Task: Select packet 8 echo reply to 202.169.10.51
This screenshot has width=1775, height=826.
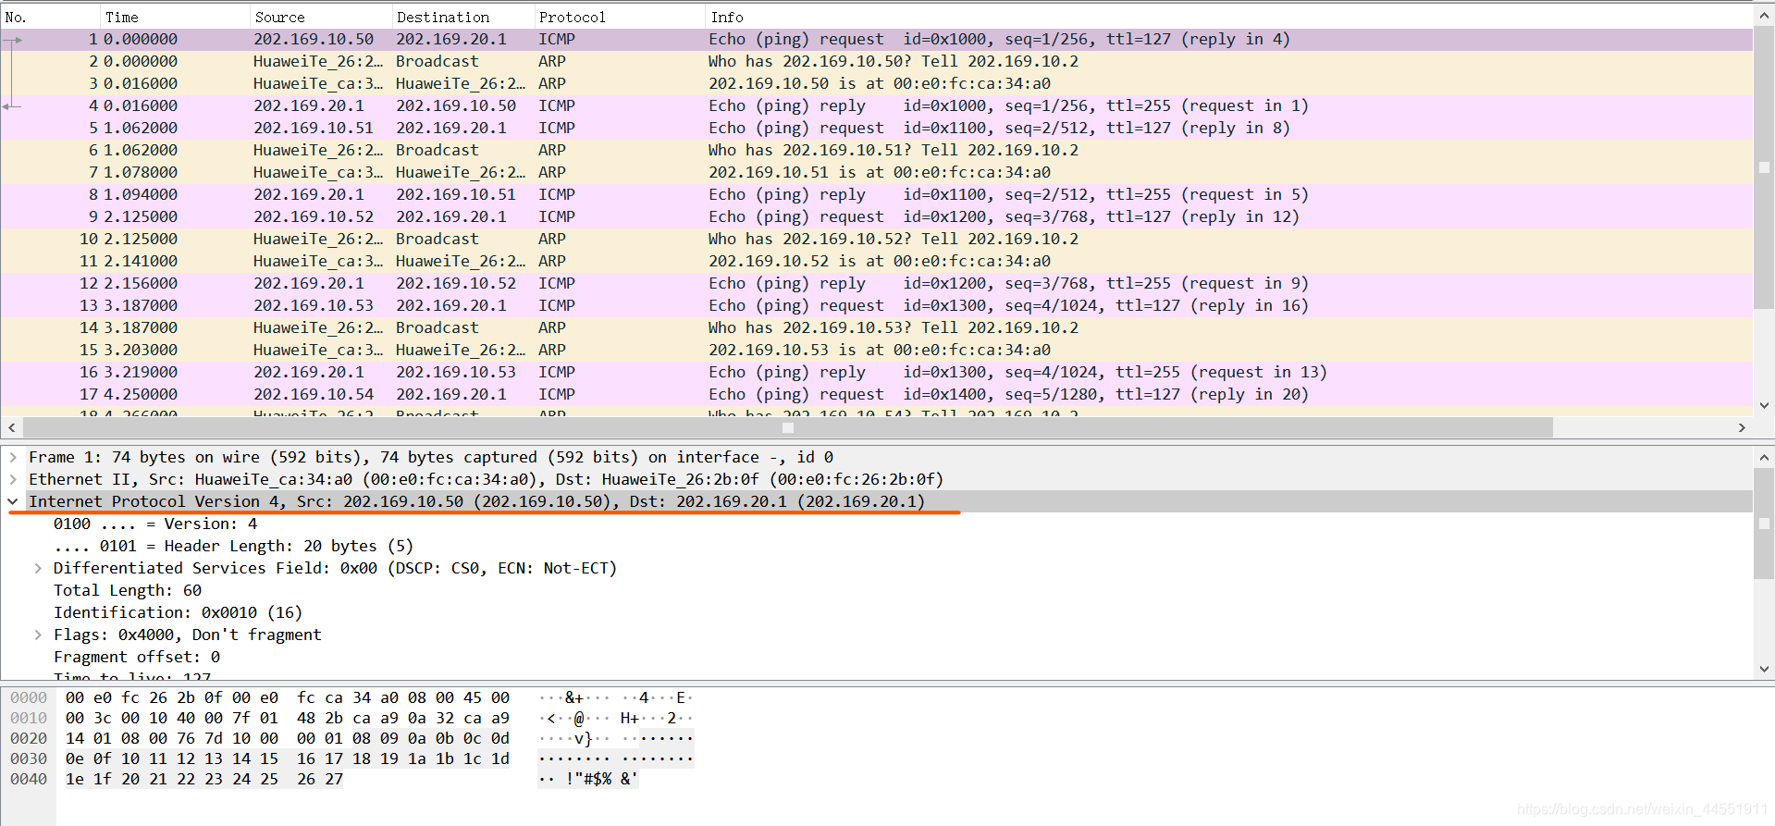Action: click(877, 194)
